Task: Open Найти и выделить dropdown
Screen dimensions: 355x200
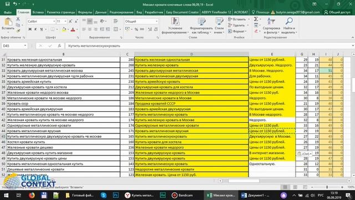Action: point(289,26)
